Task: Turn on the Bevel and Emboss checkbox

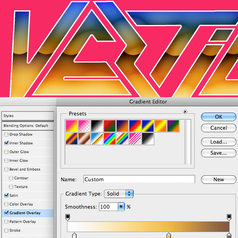Action: [x=6, y=169]
